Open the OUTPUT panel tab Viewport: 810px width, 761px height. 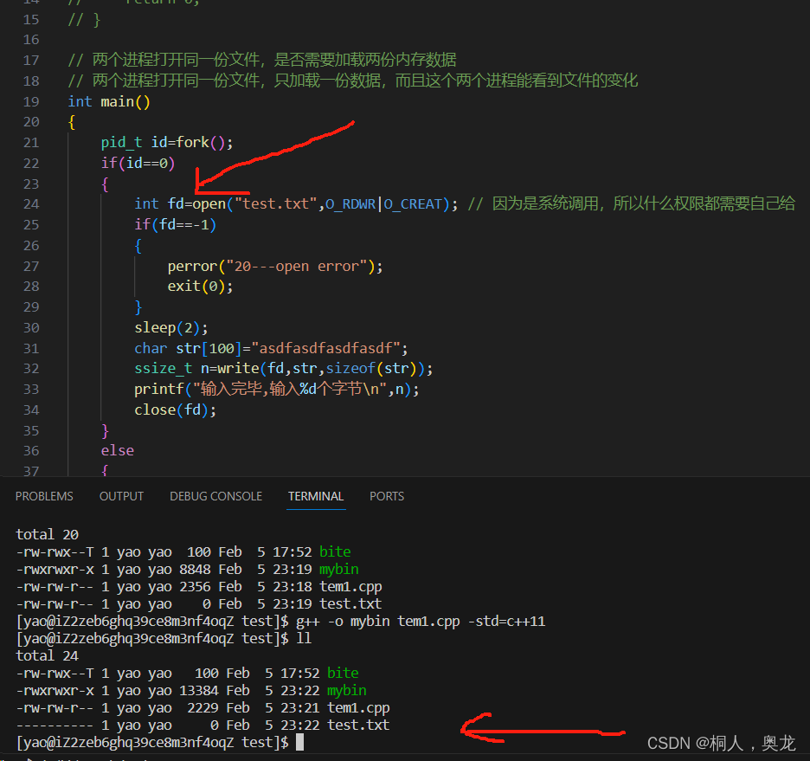121,496
